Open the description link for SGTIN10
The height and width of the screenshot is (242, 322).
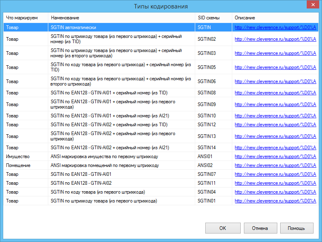[275, 116]
